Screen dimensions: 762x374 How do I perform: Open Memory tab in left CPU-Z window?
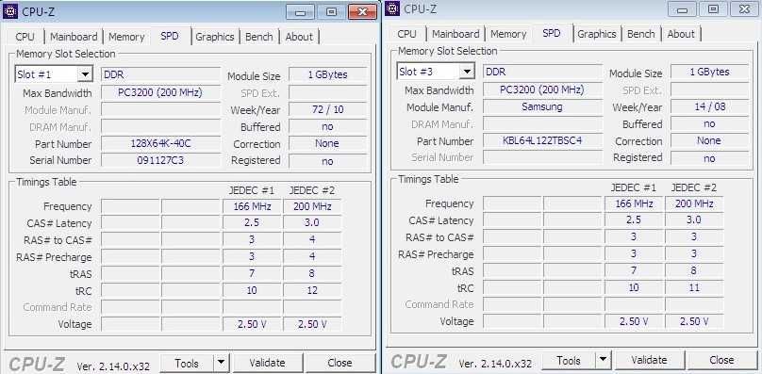[x=126, y=37]
